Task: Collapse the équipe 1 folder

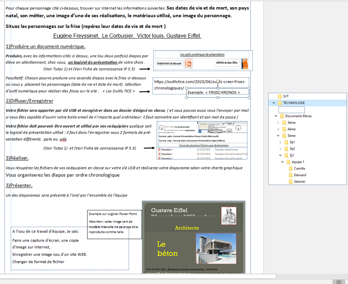Action: coord(282,162)
